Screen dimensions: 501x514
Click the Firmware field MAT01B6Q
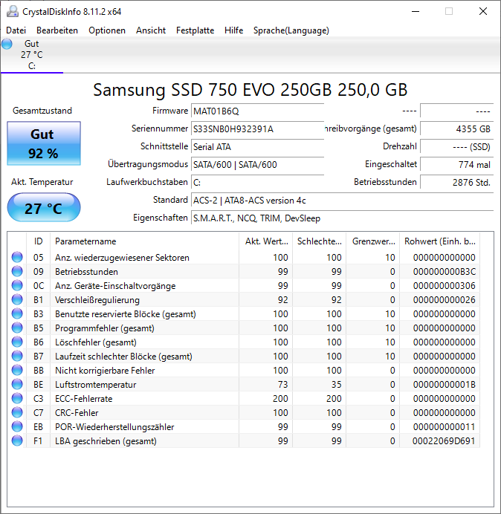point(257,111)
